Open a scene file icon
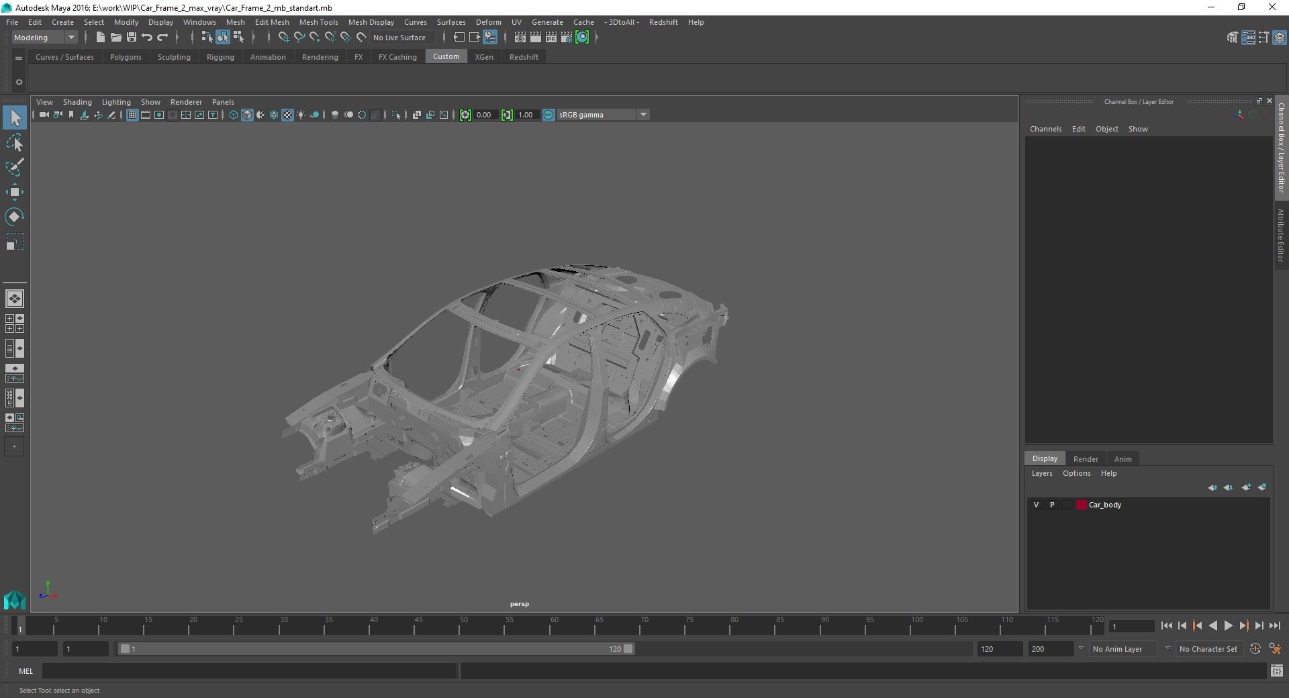 pos(115,38)
